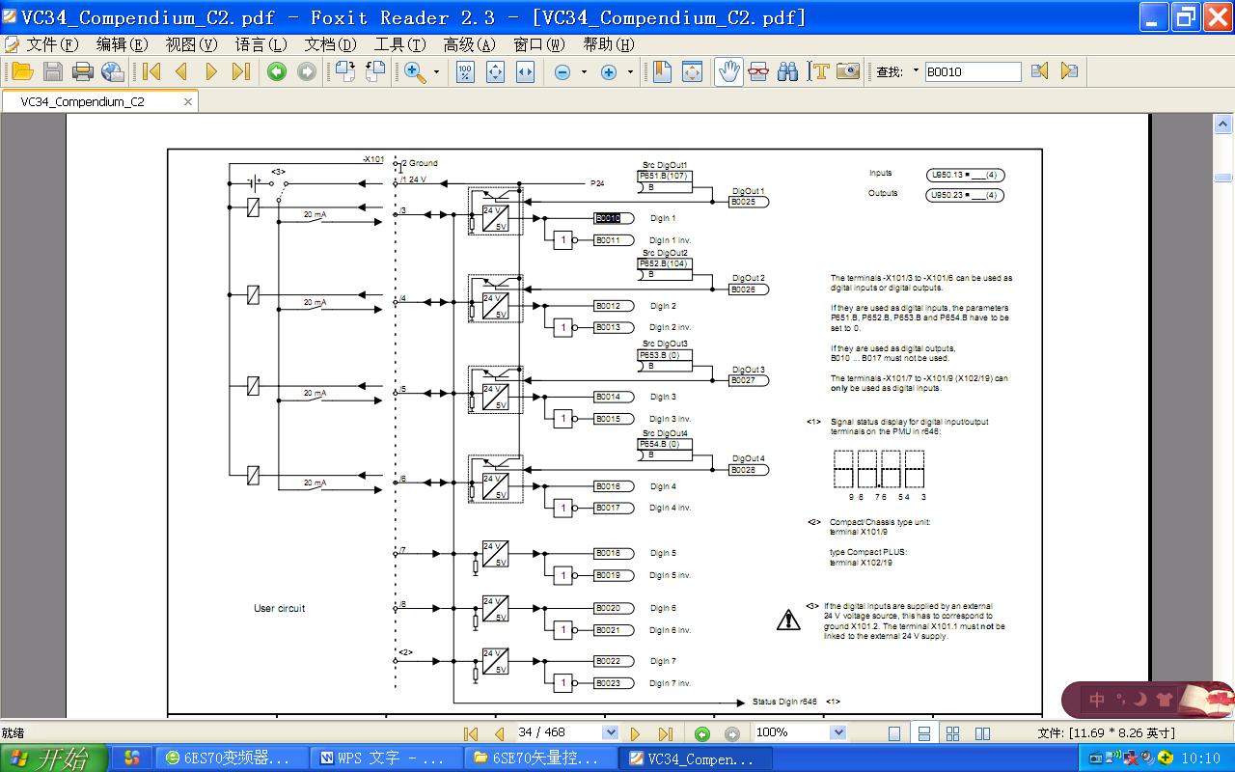Screen dimensions: 1235x772
Task: Open the zoom tool dropdown arrow
Action: 436,72
